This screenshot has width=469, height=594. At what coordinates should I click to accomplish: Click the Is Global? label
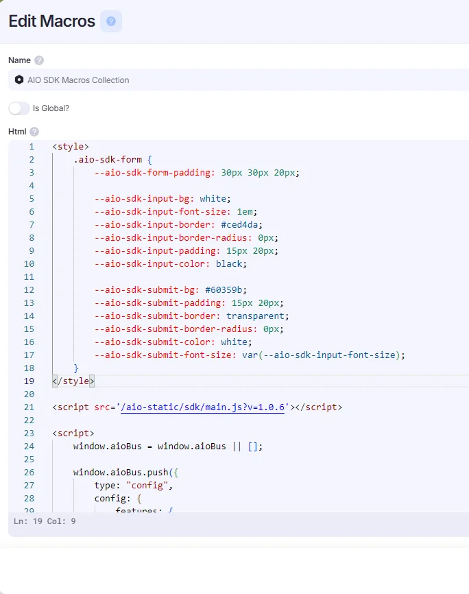tap(51, 108)
